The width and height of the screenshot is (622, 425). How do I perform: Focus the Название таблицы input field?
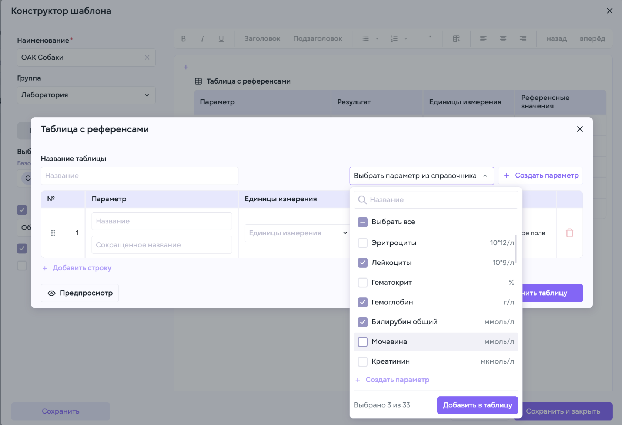pos(140,176)
